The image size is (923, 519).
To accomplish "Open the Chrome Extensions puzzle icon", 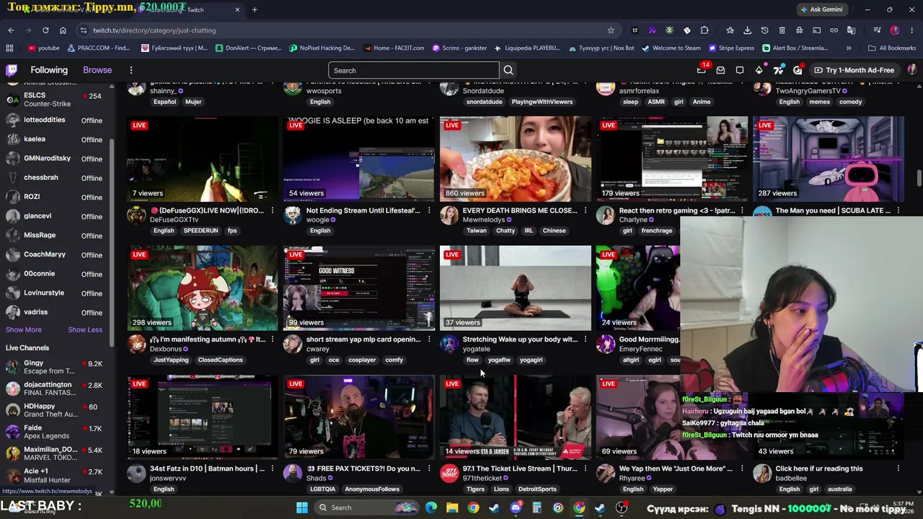I will click(x=705, y=30).
